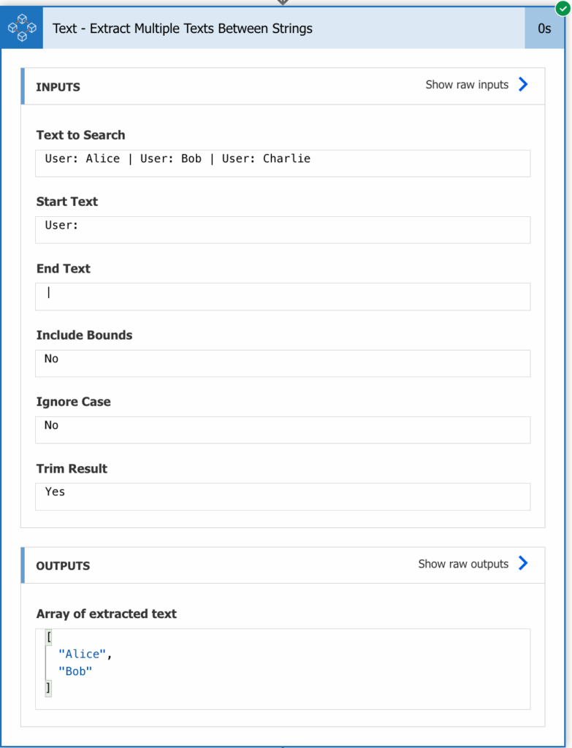Viewport: 572px width, 748px height.
Task: Click the green success checkmark badge
Action: [563, 8]
